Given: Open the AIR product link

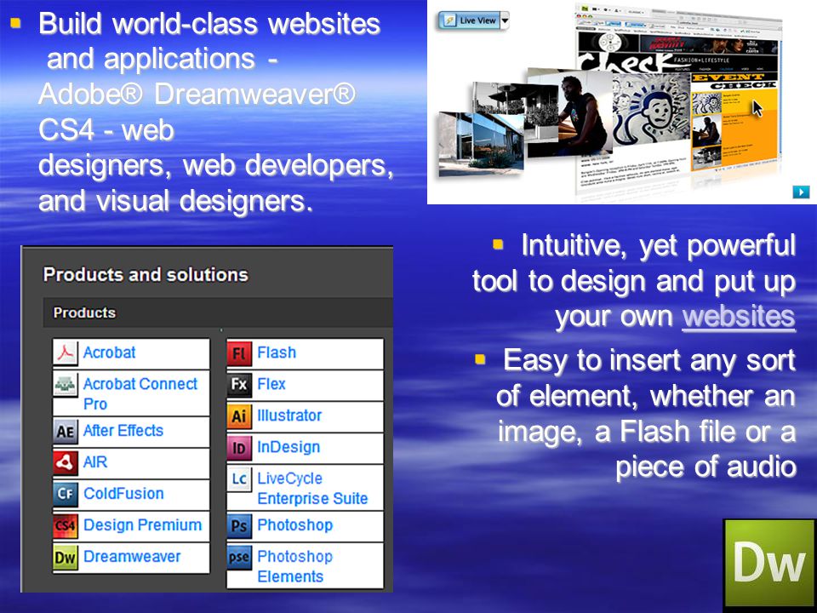Looking at the screenshot, I should point(95,461).
